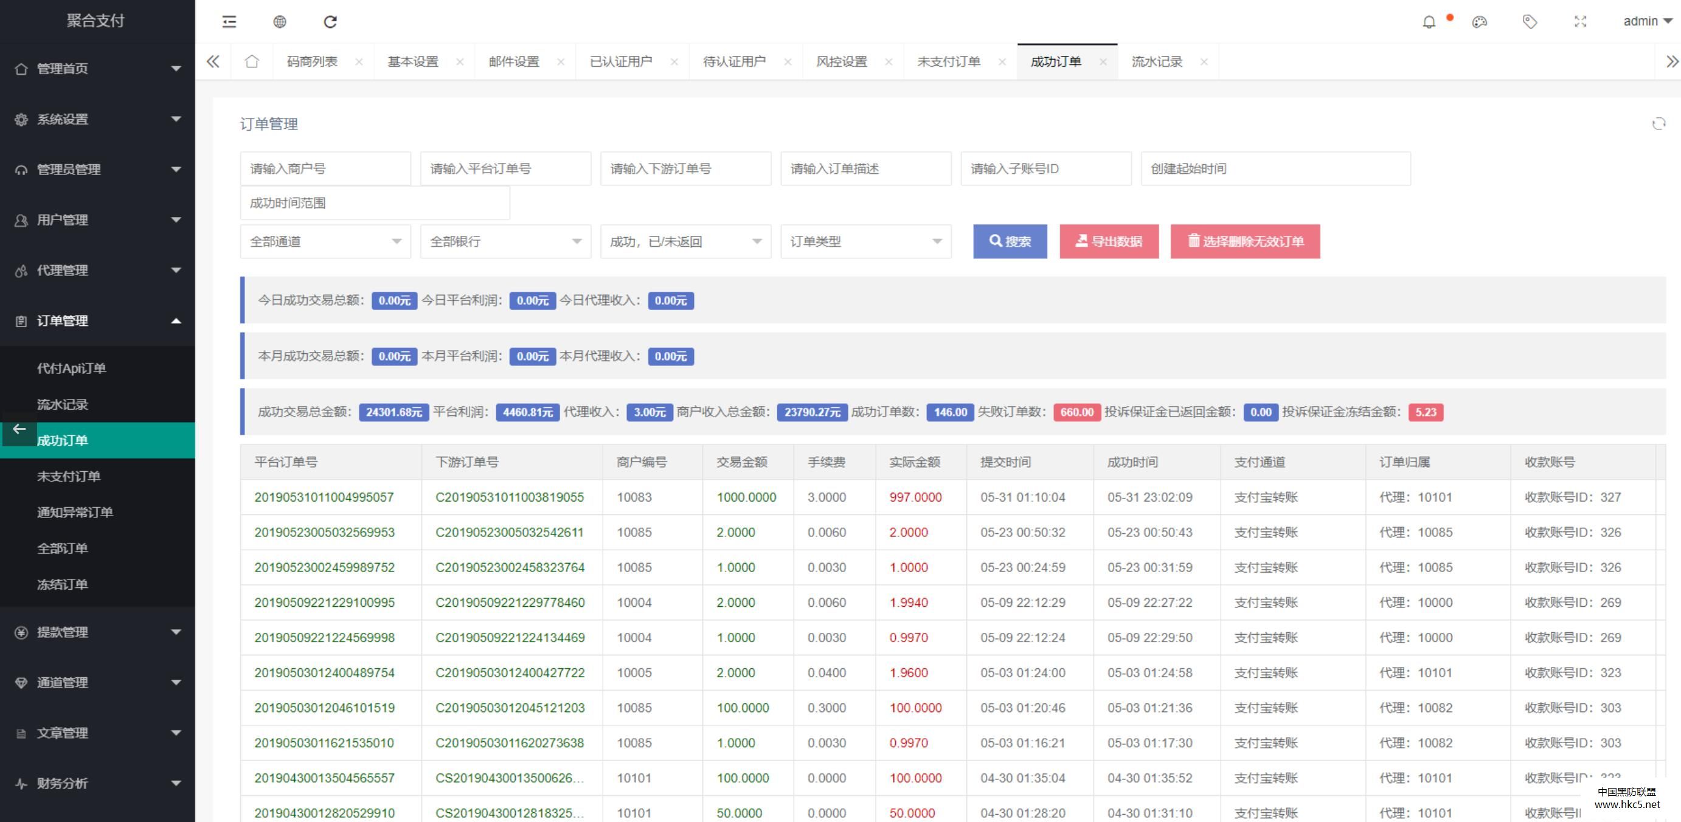Toggle fullscreen icon
Viewport: 1681px width, 822px height.
click(1580, 21)
